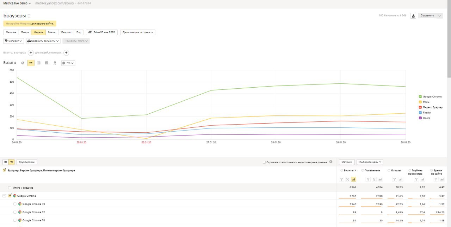This screenshot has width=451, height=227.
Task: Toggle the MSIE legend checkbox
Action: [x=420, y=102]
